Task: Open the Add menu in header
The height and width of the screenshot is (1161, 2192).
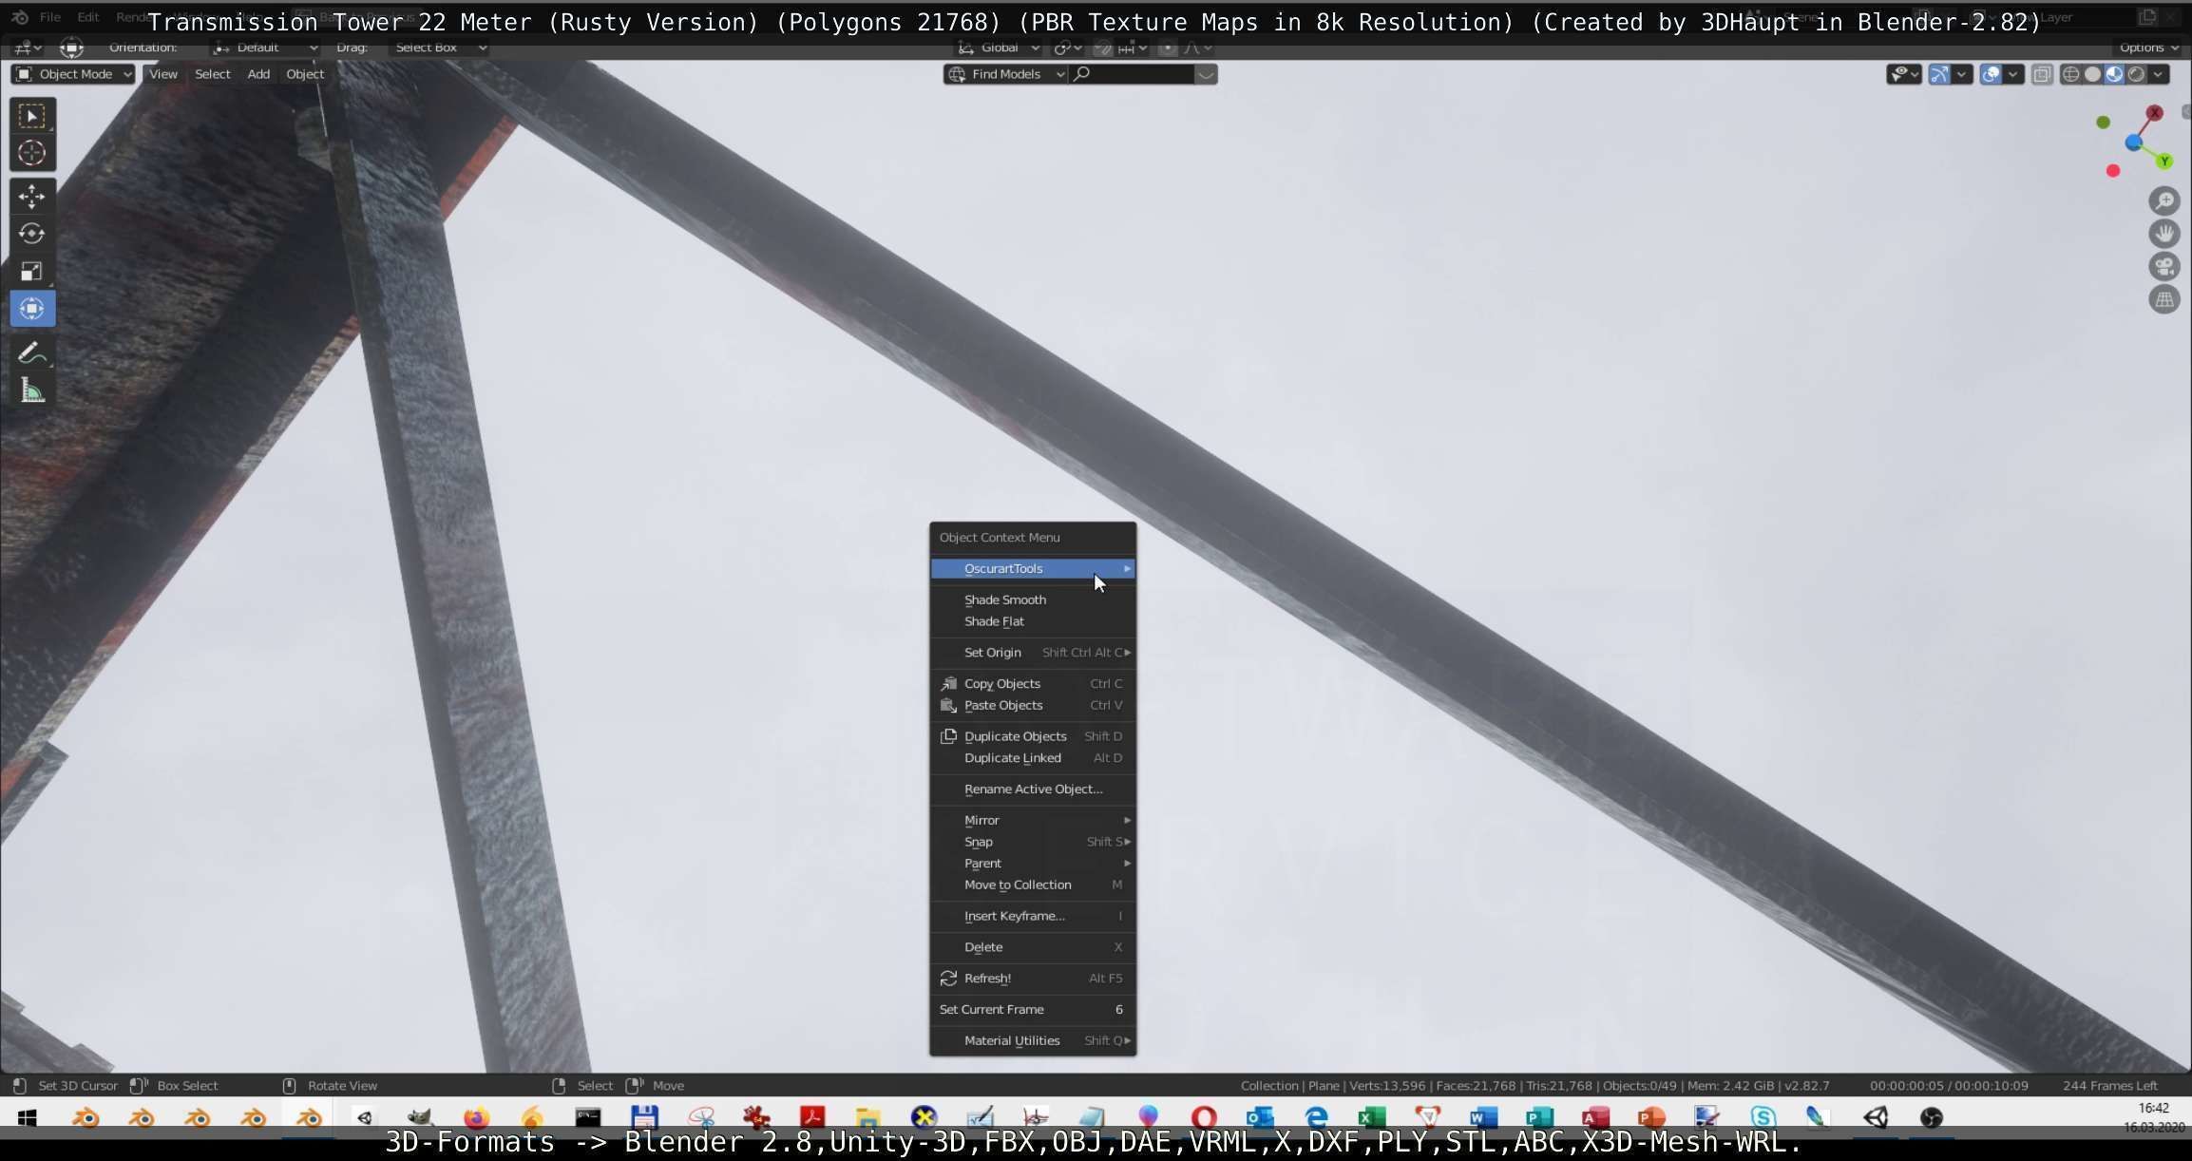Action: 258,74
